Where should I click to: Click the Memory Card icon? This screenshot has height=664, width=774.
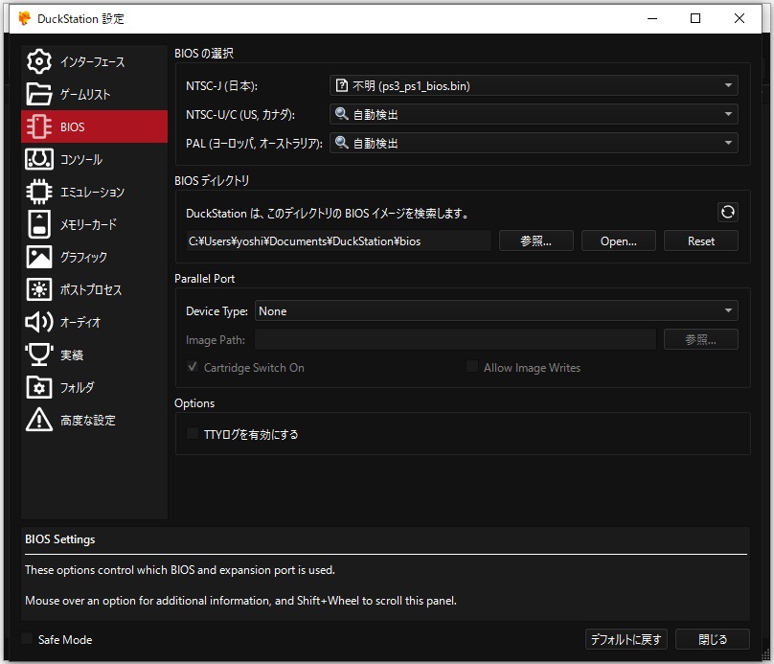pyautogui.click(x=39, y=224)
